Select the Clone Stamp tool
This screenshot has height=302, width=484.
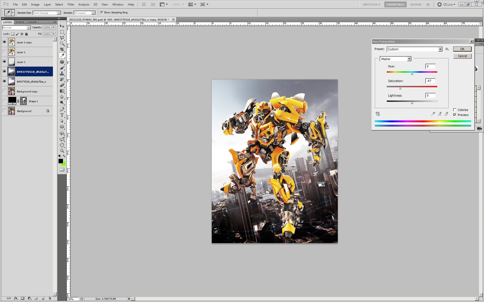pyautogui.click(x=62, y=73)
